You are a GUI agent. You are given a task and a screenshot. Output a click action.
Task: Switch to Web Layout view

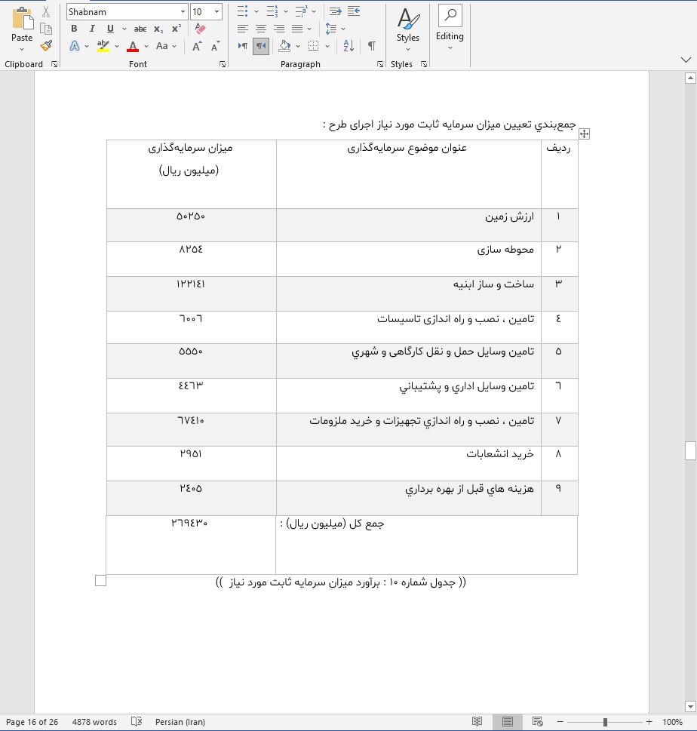click(x=537, y=722)
